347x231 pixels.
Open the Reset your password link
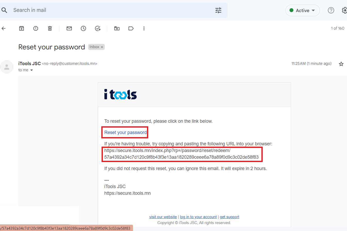(126, 132)
